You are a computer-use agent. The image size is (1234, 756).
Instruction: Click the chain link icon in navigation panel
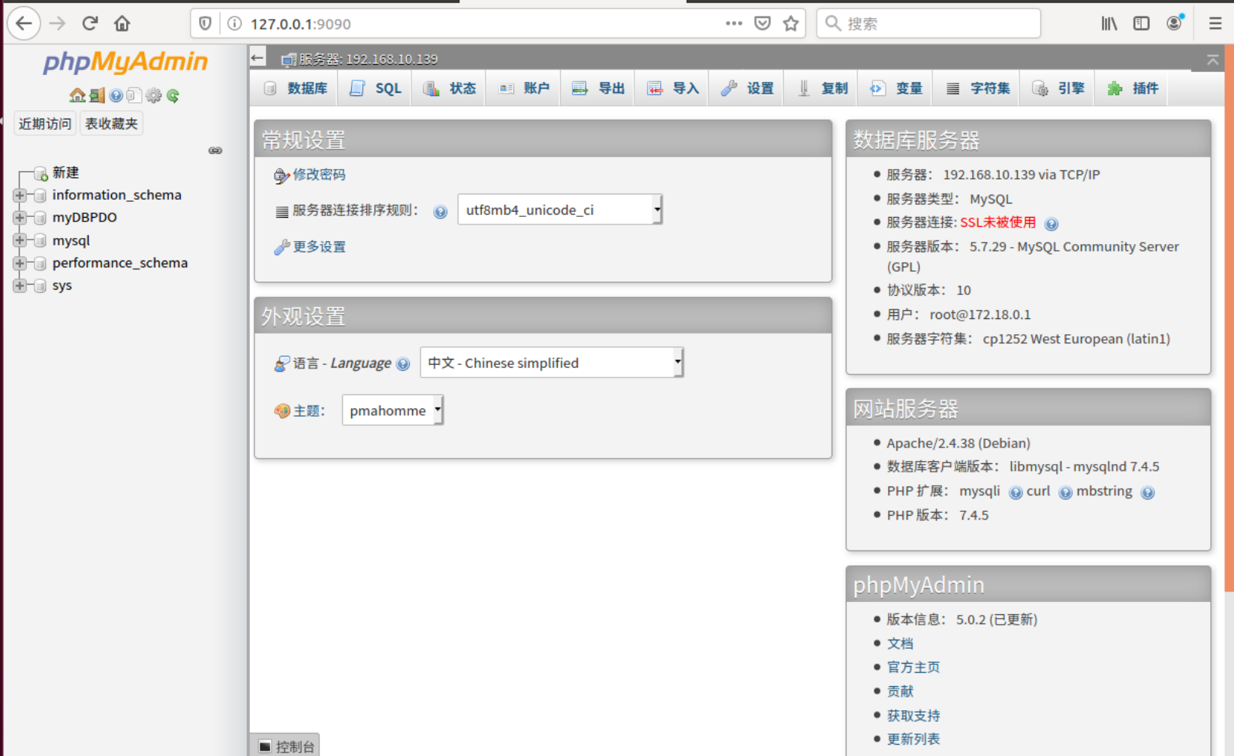(x=215, y=150)
